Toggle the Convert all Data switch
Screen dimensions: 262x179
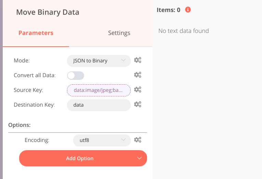(76, 75)
